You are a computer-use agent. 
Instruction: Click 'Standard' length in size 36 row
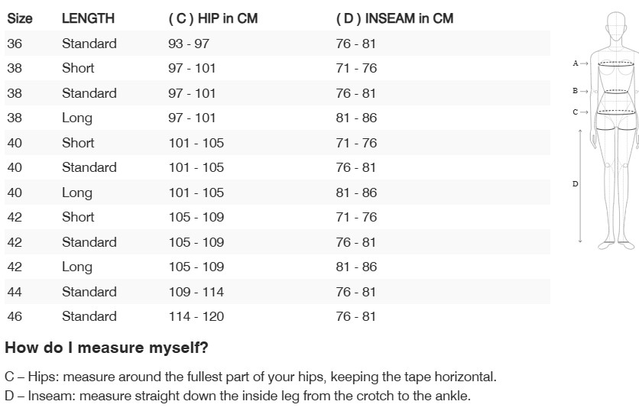[x=89, y=44]
